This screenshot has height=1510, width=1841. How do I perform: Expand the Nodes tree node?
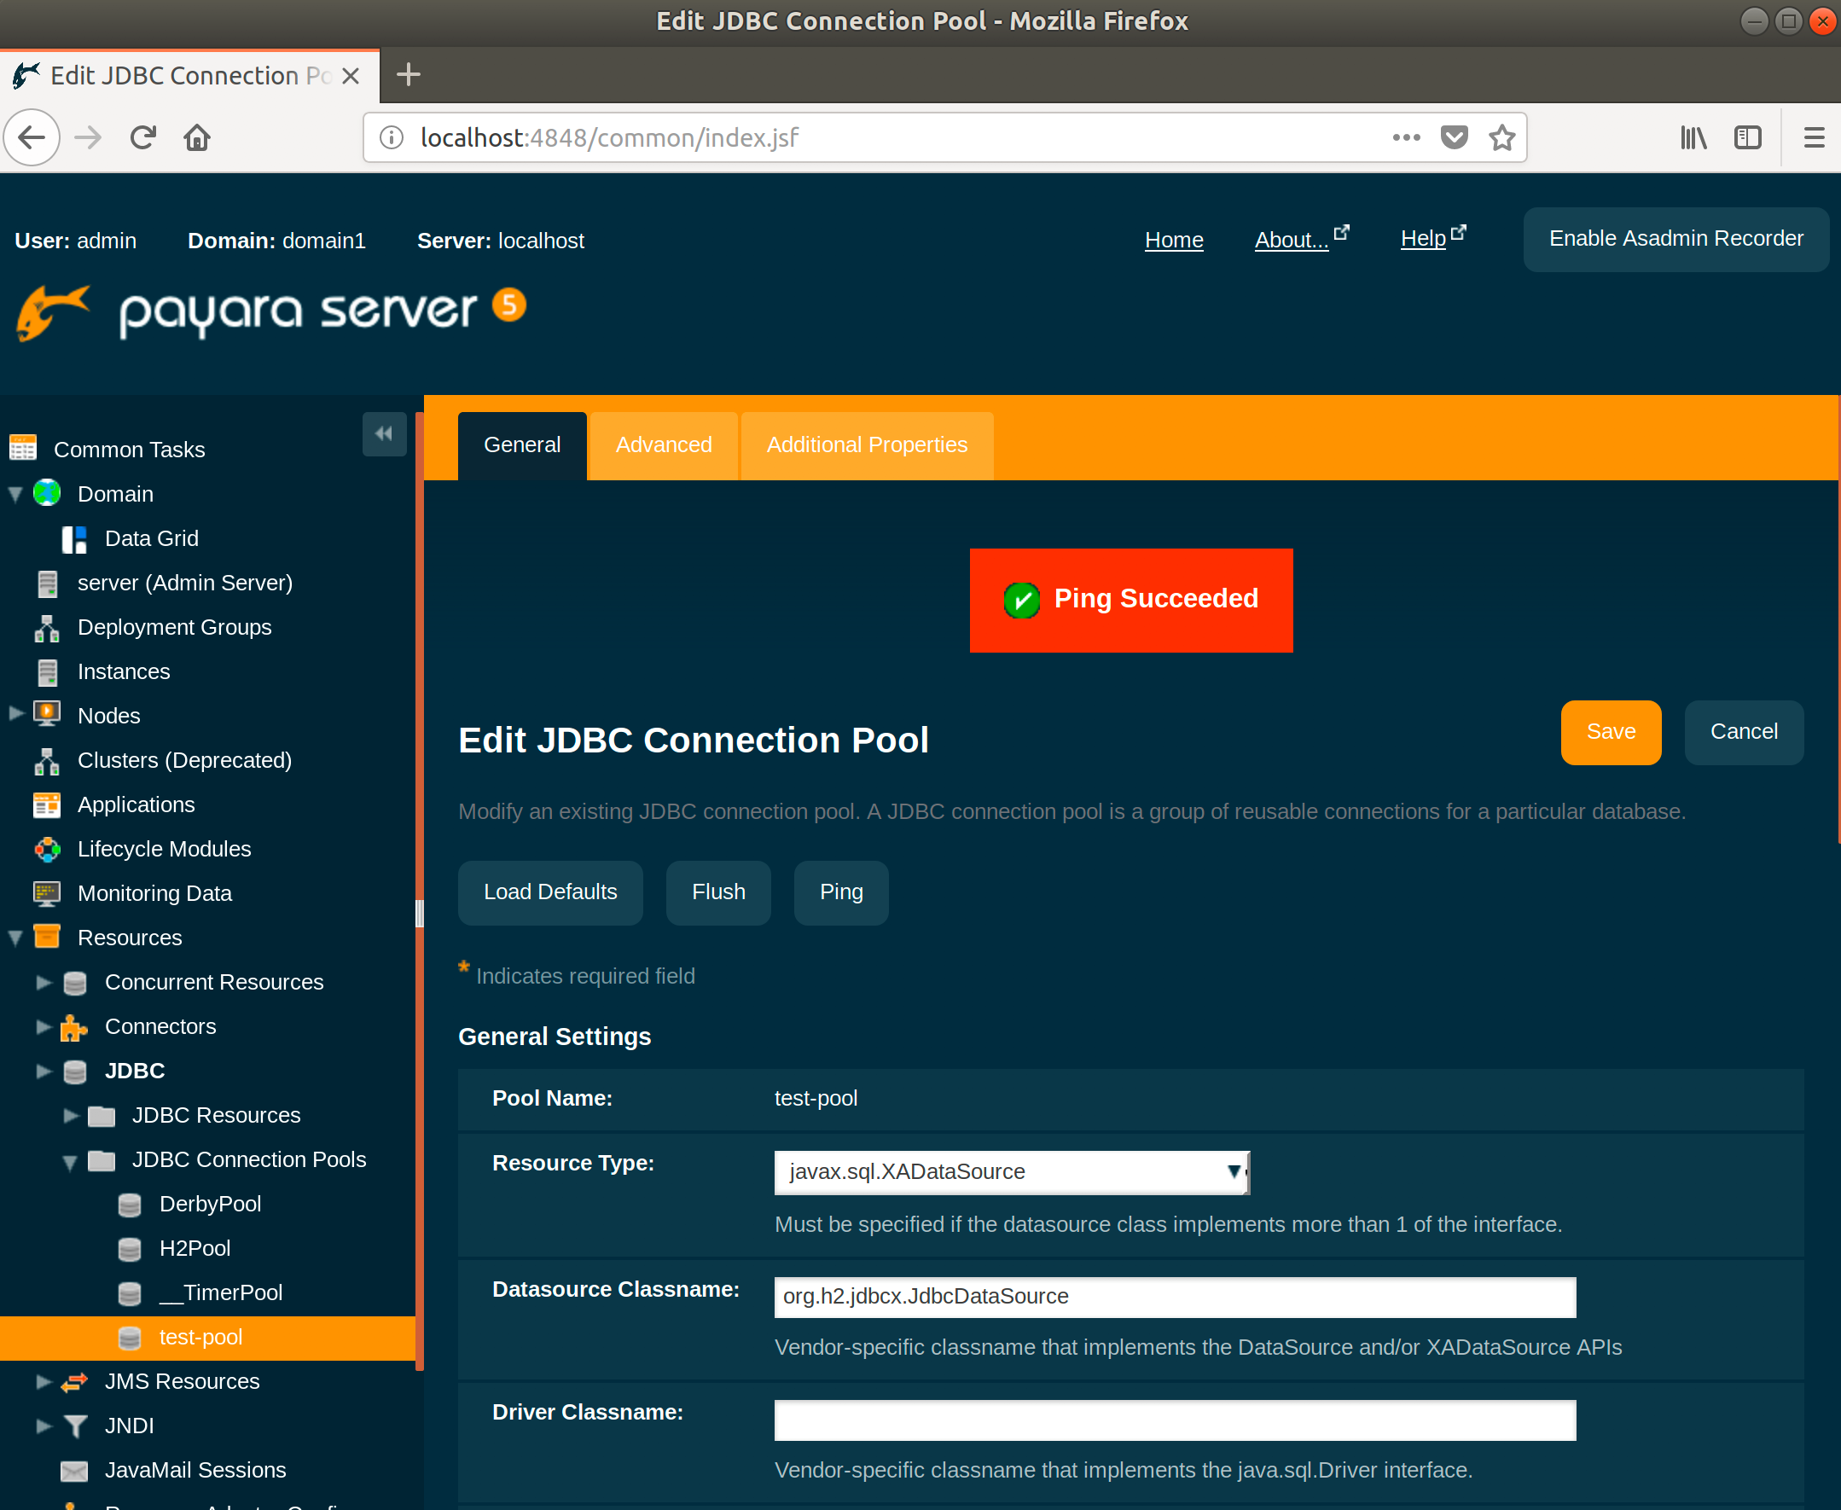coord(15,714)
